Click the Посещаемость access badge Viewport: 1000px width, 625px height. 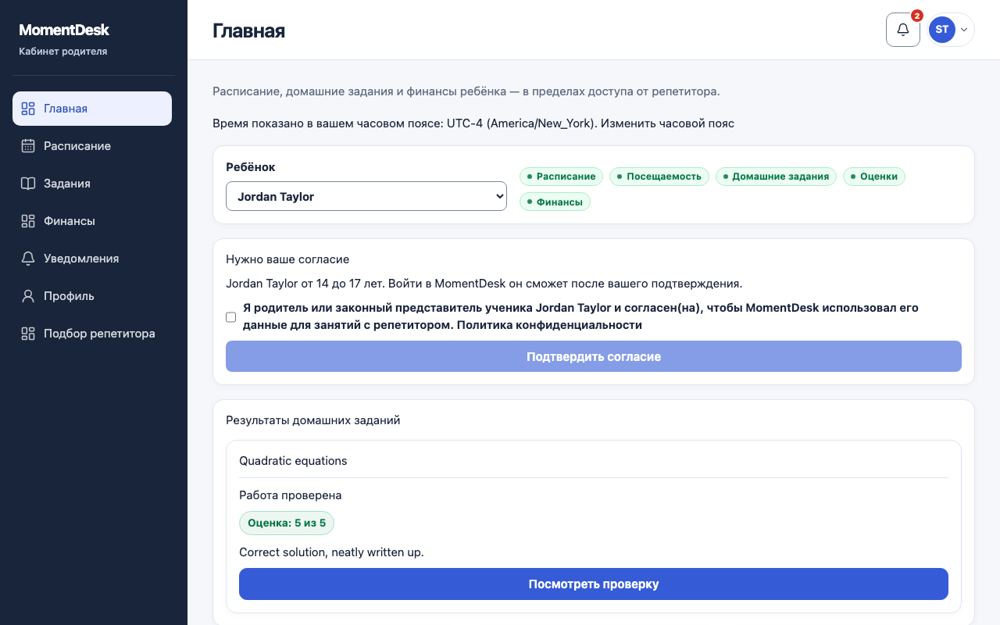(659, 177)
